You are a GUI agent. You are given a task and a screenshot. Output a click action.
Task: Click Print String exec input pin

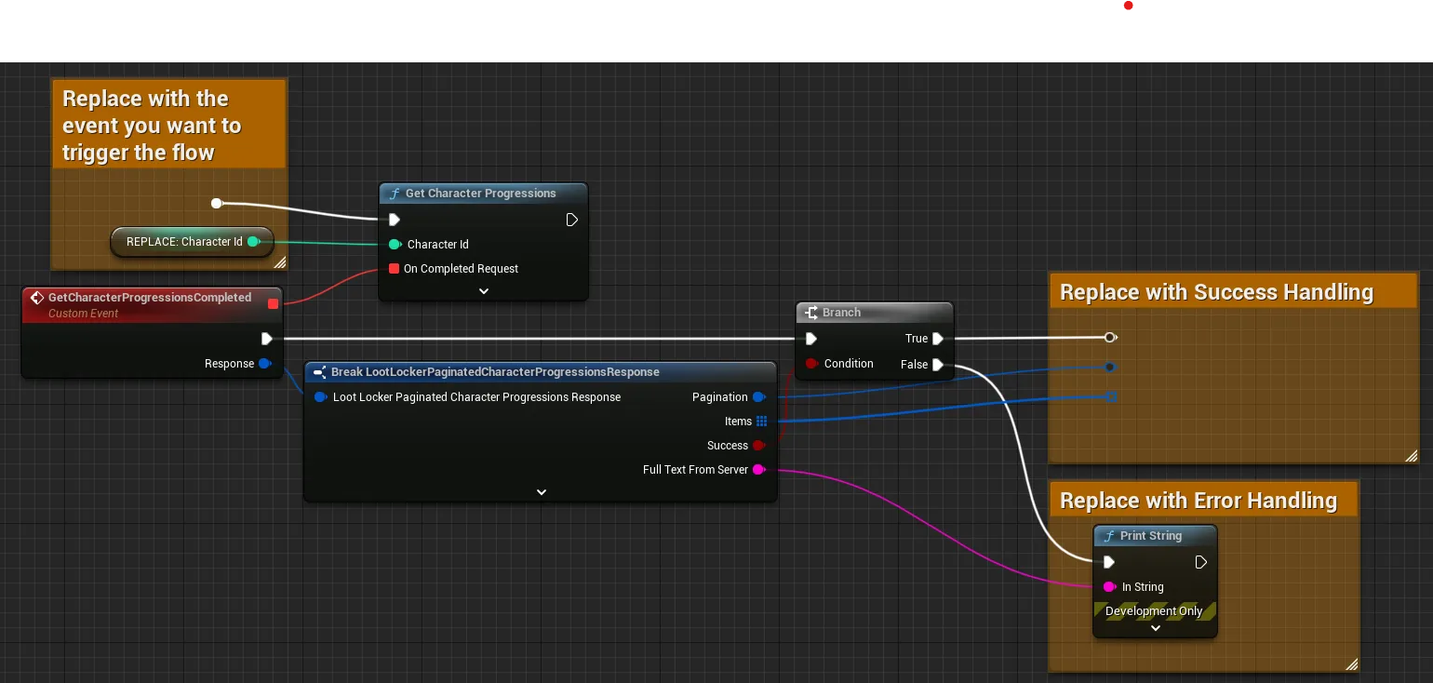point(1108,562)
